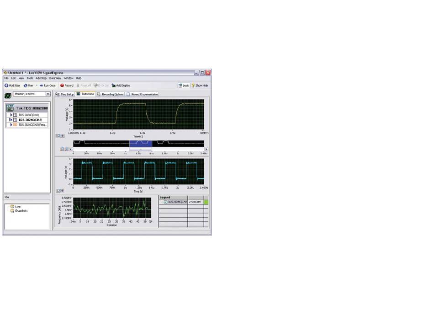Click the LabVIEW SignalExpress title bar icon
The width and height of the screenshot is (434, 327).
click(x=5, y=73)
